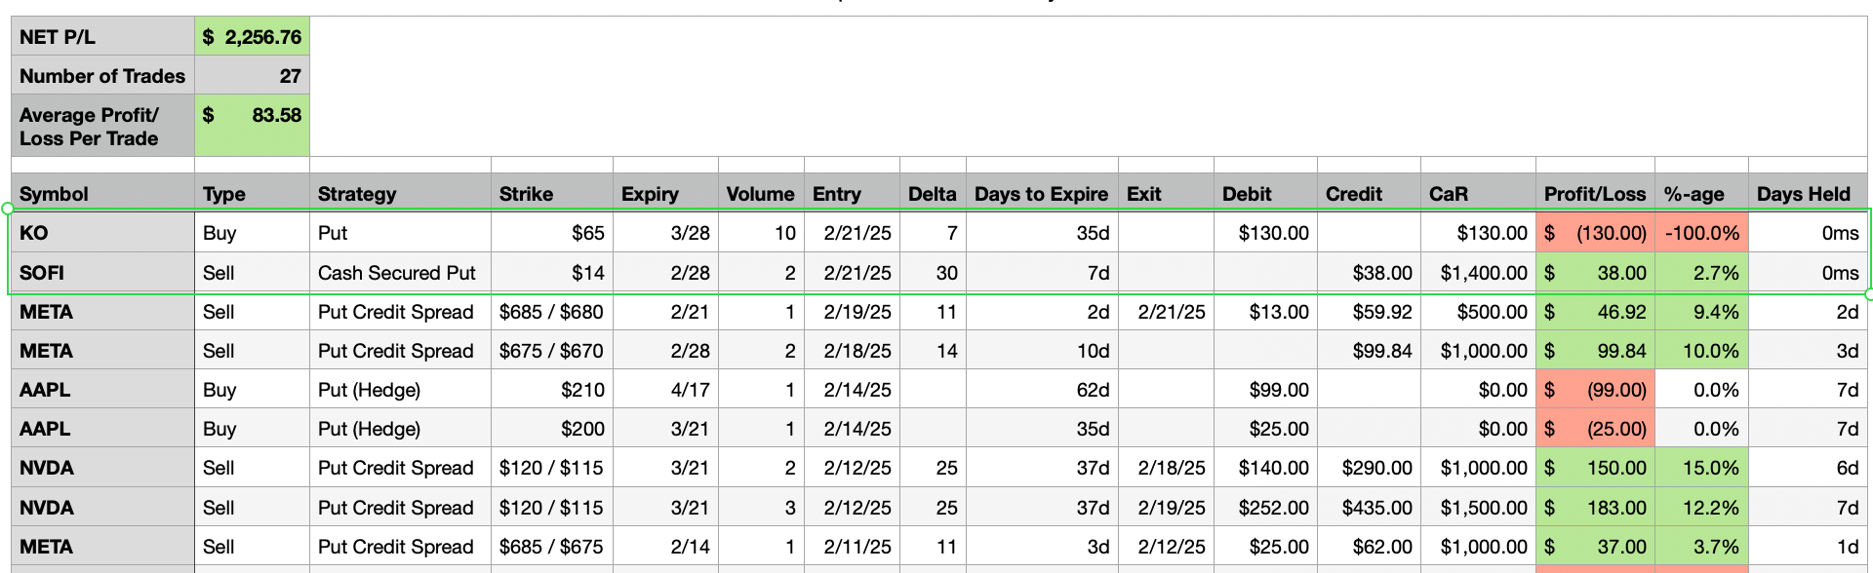Click the AAPL $200 strike cell
The image size is (1873, 573).
[552, 429]
